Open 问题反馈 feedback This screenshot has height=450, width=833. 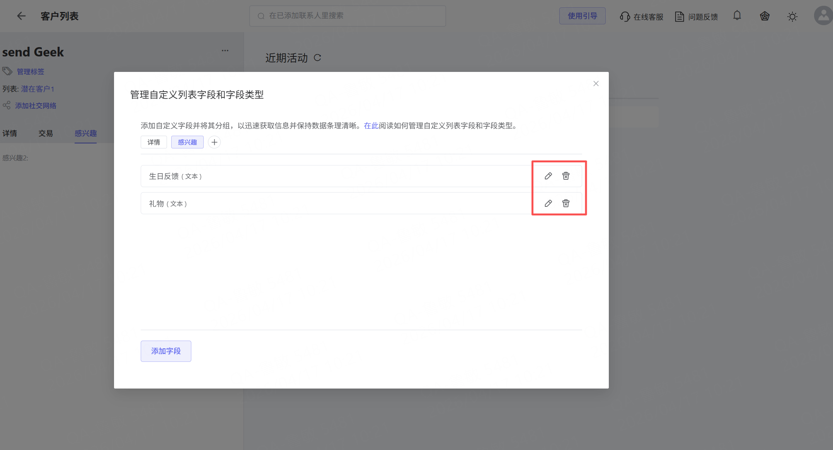(x=697, y=17)
